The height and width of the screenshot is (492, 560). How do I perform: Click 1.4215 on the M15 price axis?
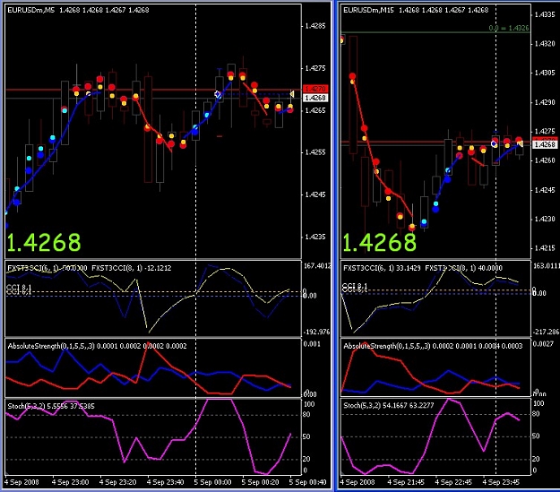pyautogui.click(x=545, y=248)
